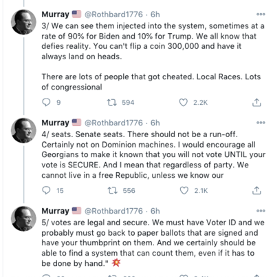Open the tweet text starting '5/ votes are legal'
The width and height of the screenshot is (273, 277).
coord(153,243)
